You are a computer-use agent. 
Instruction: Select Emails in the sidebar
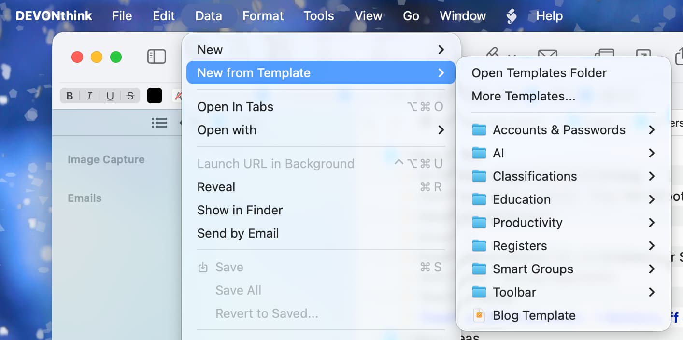[x=85, y=198]
